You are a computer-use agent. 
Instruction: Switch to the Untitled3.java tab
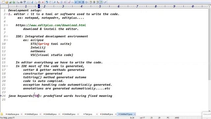pos(32,114)
